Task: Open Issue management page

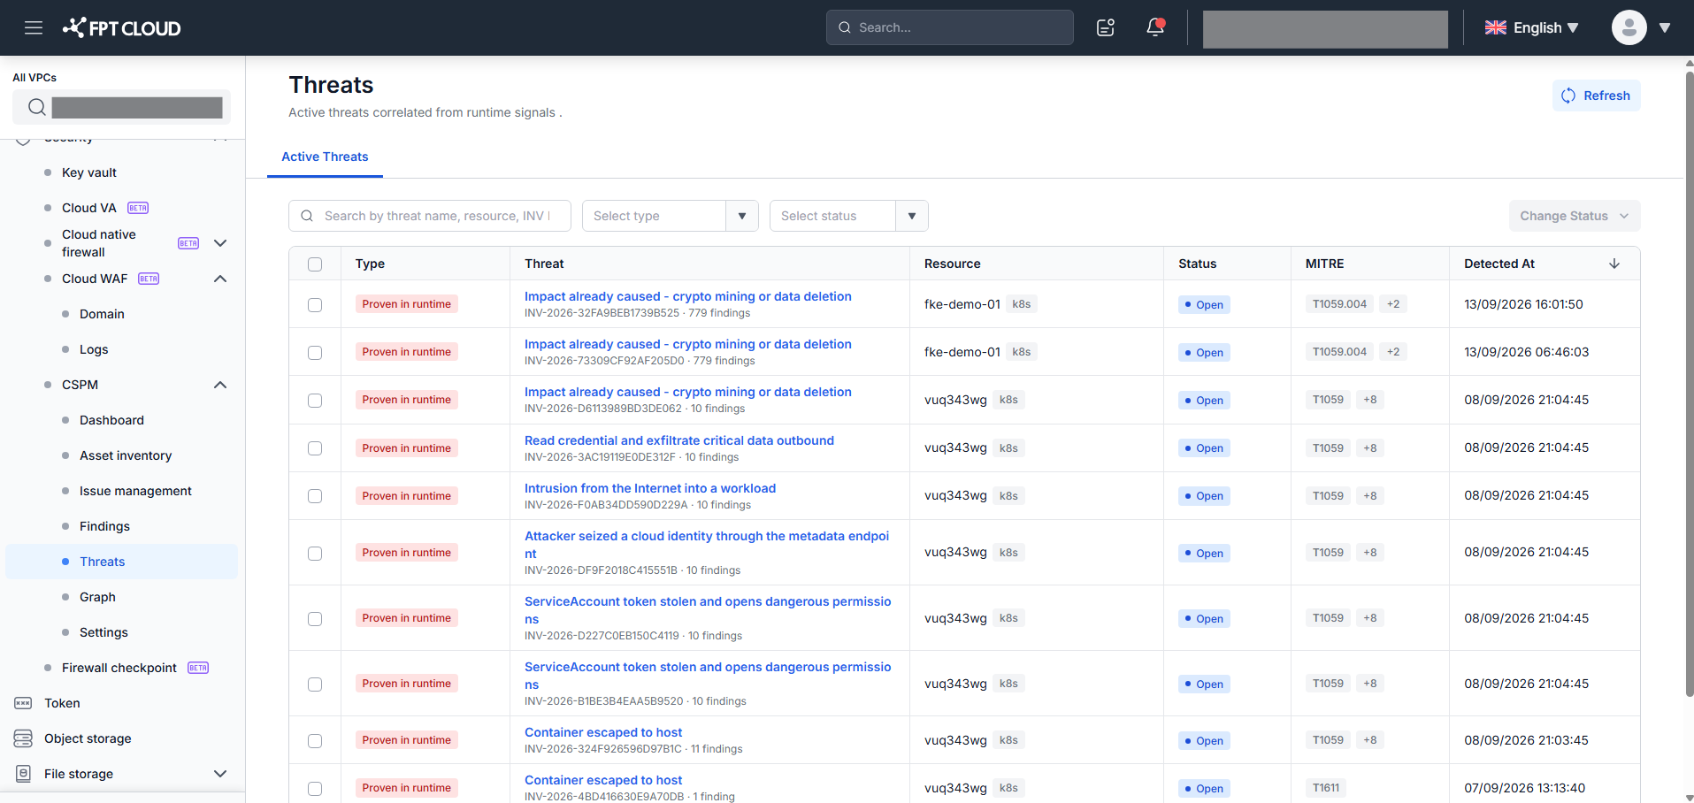Action: click(x=135, y=491)
